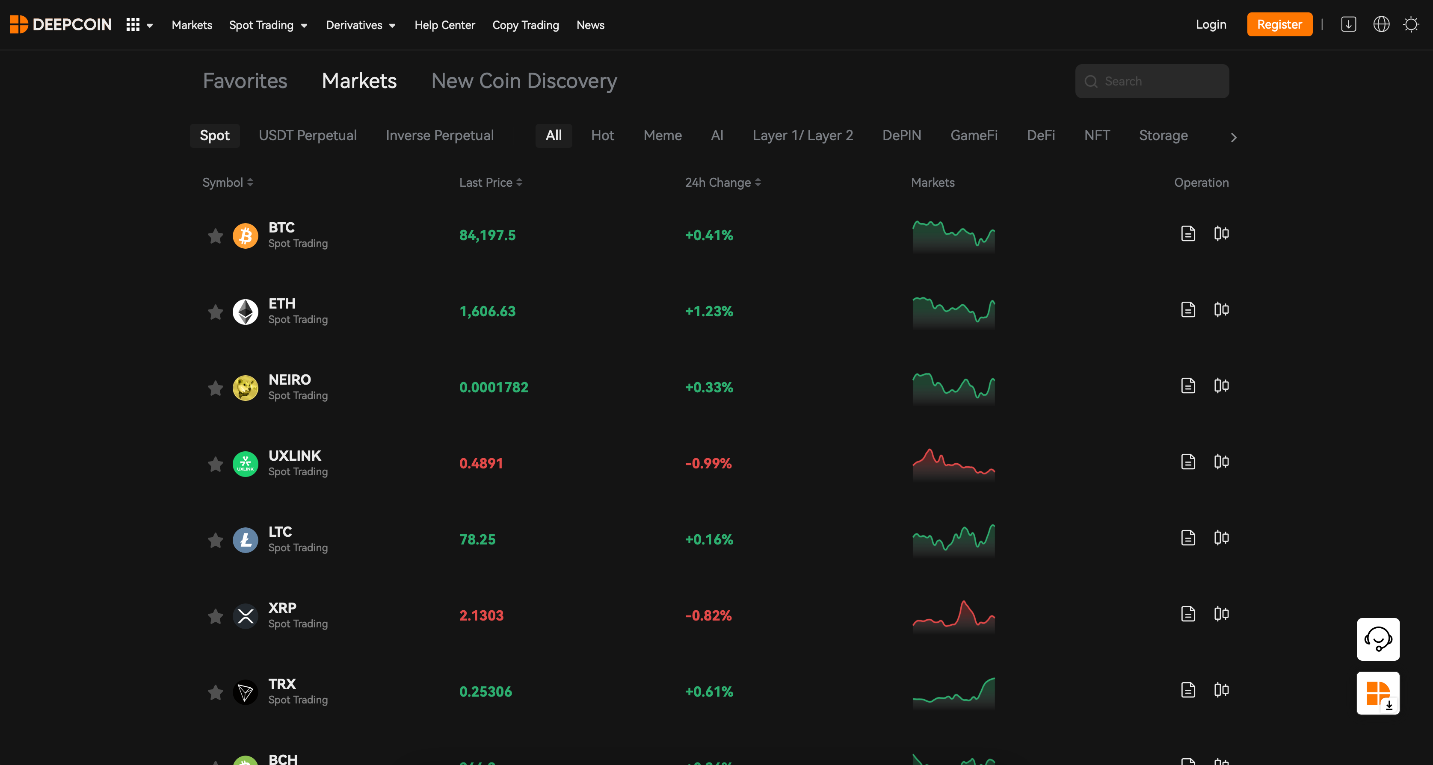1433x765 pixels.
Task: Switch to New Coin Discovery tab
Action: pyautogui.click(x=524, y=81)
